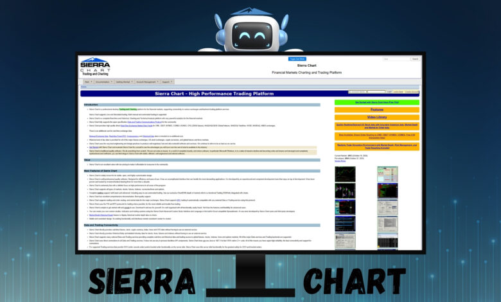
Task: Click the Toggle Dark Mode button
Action: pos(297,59)
